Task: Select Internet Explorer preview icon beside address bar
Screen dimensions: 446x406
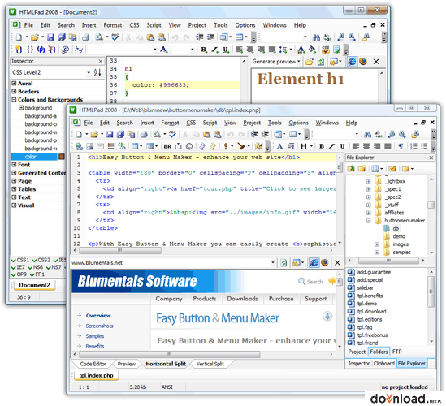Action: pos(314,262)
